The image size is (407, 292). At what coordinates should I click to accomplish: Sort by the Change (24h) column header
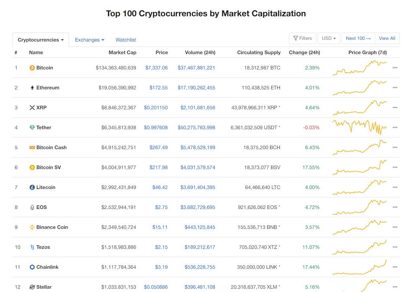304,52
